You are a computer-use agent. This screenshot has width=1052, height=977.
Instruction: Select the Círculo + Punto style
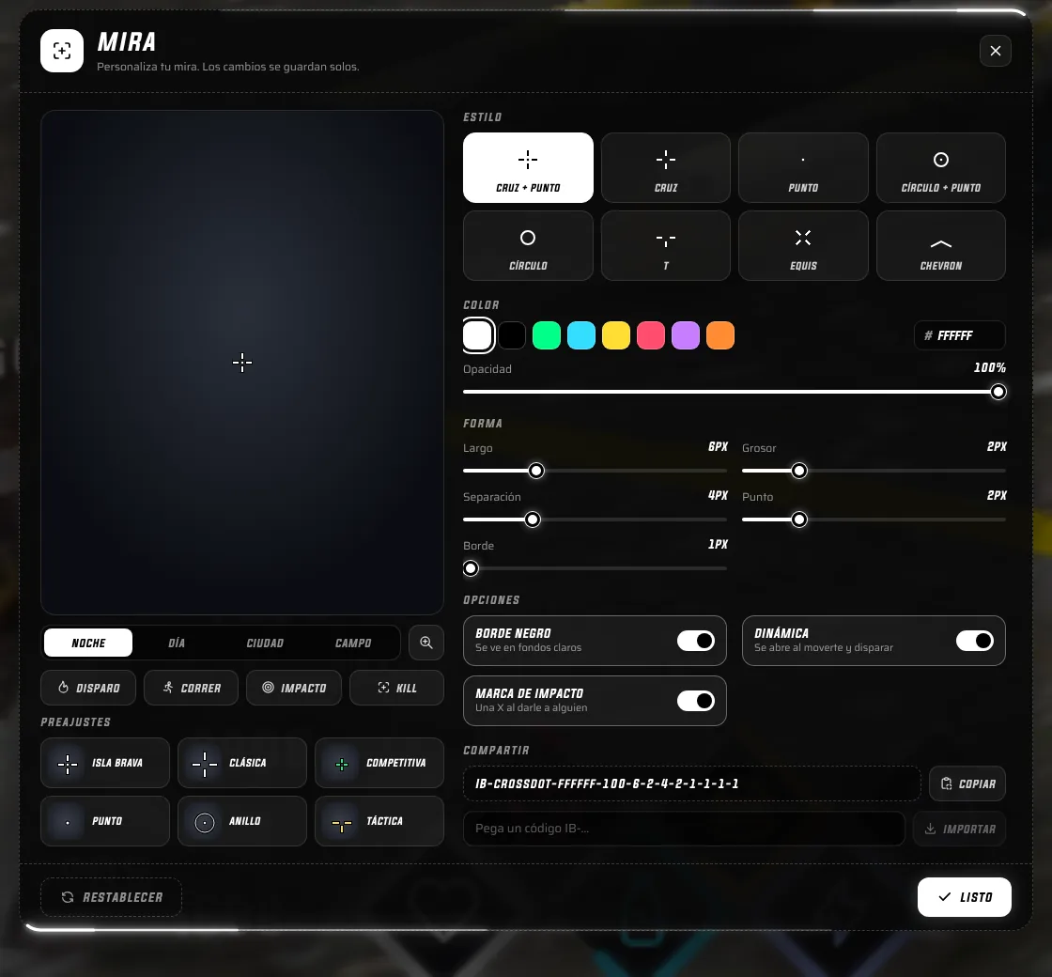tap(940, 168)
